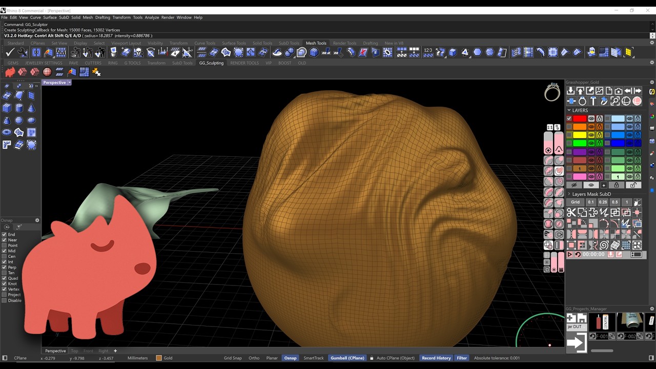Open the Perspective viewport dropdown arrow
The image size is (656, 369).
coord(69,83)
